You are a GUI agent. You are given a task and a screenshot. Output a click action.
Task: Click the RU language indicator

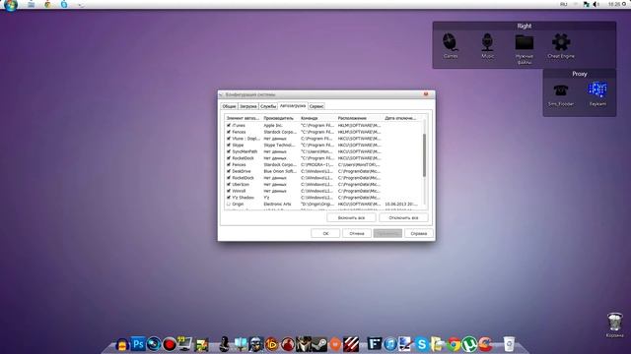pyautogui.click(x=563, y=4)
